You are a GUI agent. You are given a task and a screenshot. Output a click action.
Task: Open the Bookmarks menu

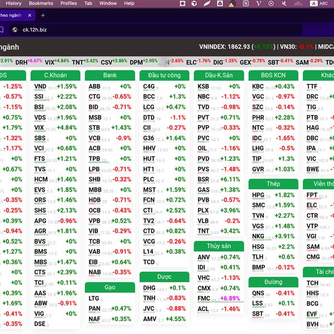click(41, 3)
